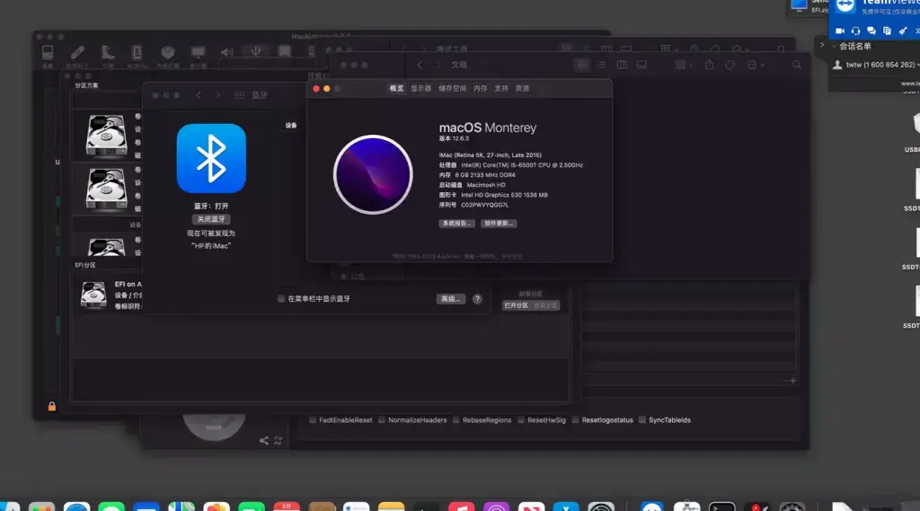Open the 显示器 tab in About This Mac
This screenshot has width=920, height=511.
click(420, 89)
